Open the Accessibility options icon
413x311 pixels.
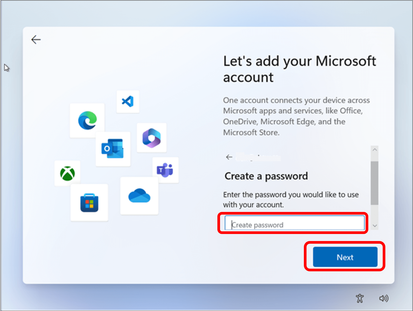click(360, 298)
